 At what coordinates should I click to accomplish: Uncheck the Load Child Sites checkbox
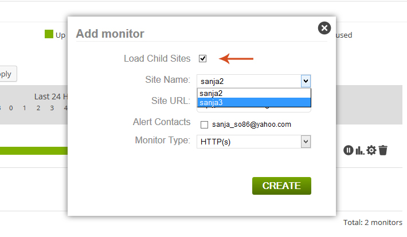203,59
